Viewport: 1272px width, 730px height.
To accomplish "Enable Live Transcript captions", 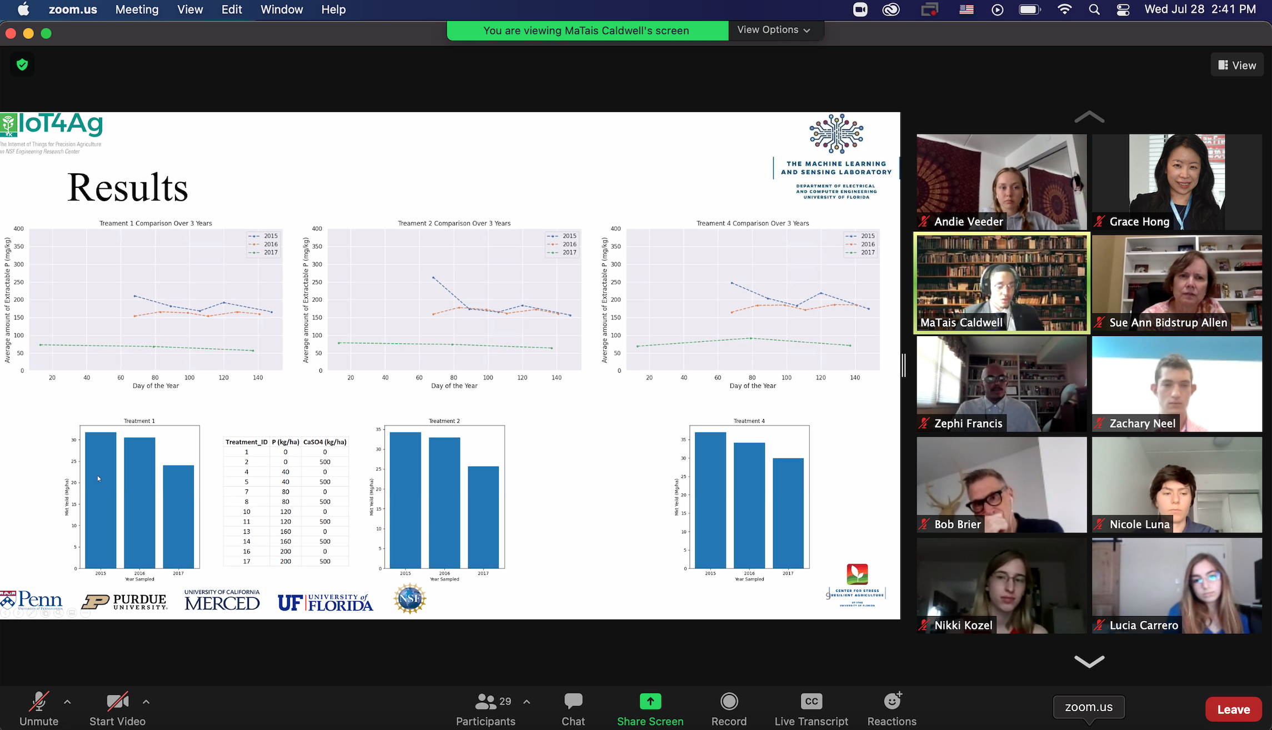I will coord(812,709).
